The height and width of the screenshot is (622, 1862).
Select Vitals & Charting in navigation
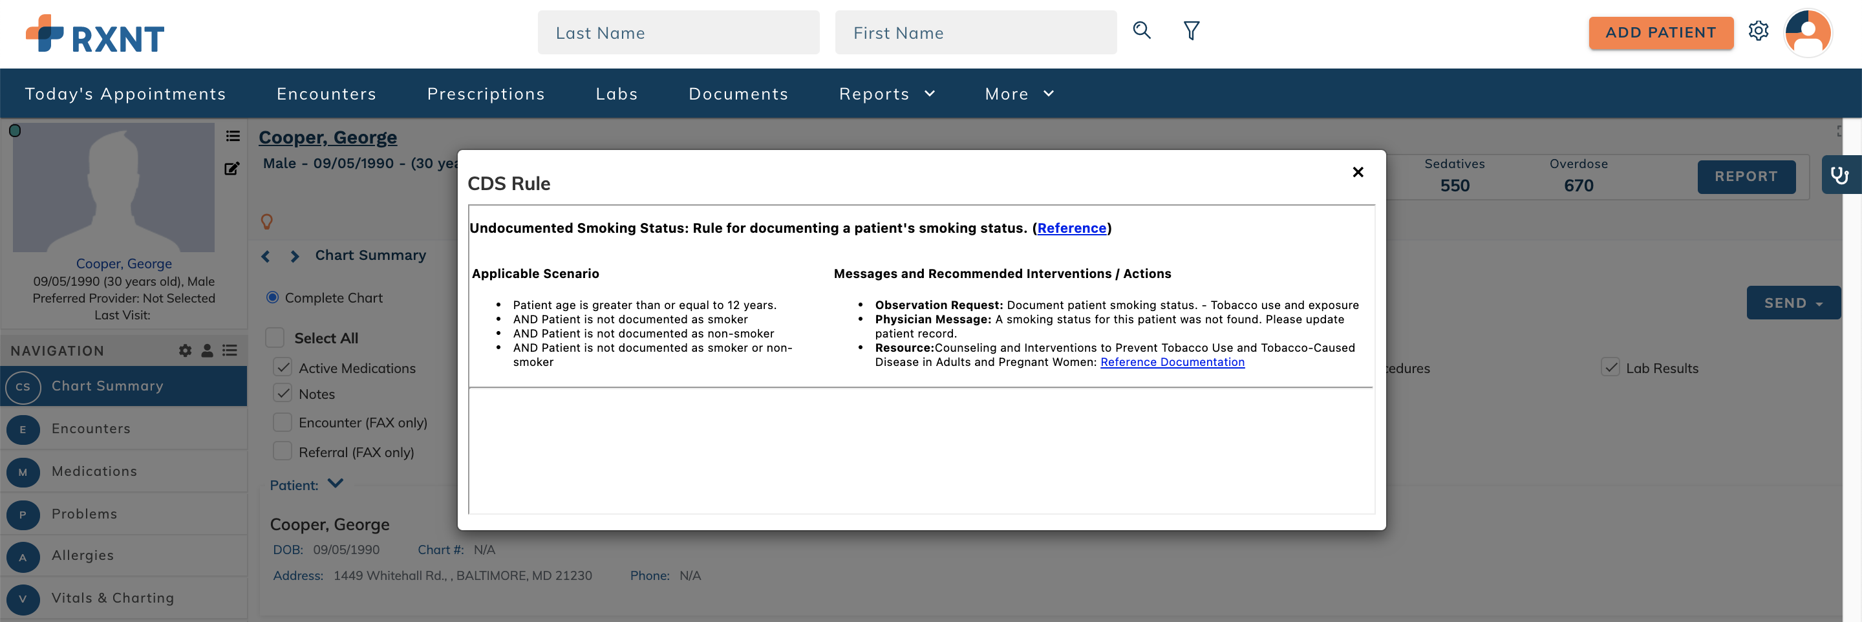tap(123, 598)
